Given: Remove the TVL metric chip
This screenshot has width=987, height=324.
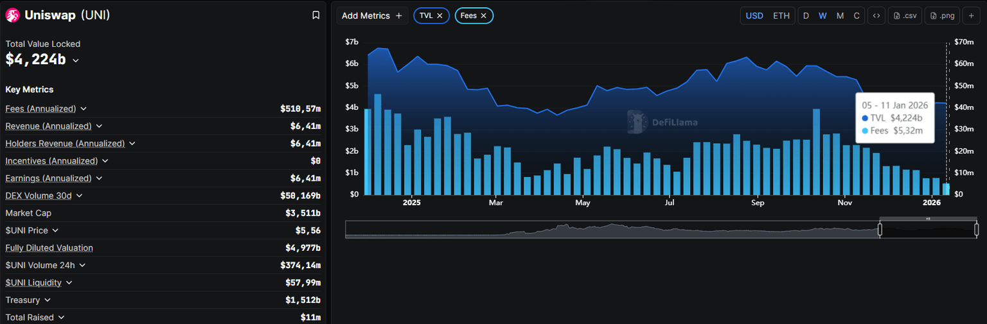Looking at the screenshot, I should pos(440,16).
